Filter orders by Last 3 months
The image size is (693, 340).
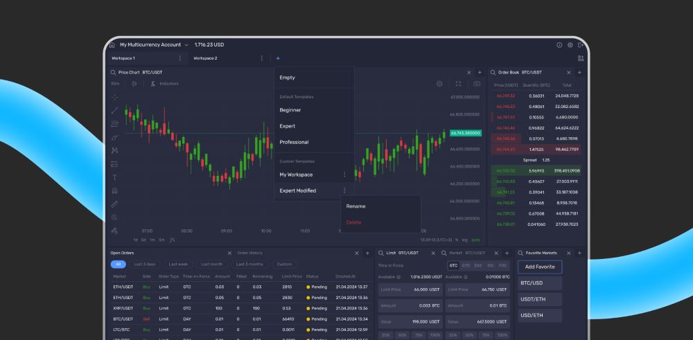[x=249, y=264]
